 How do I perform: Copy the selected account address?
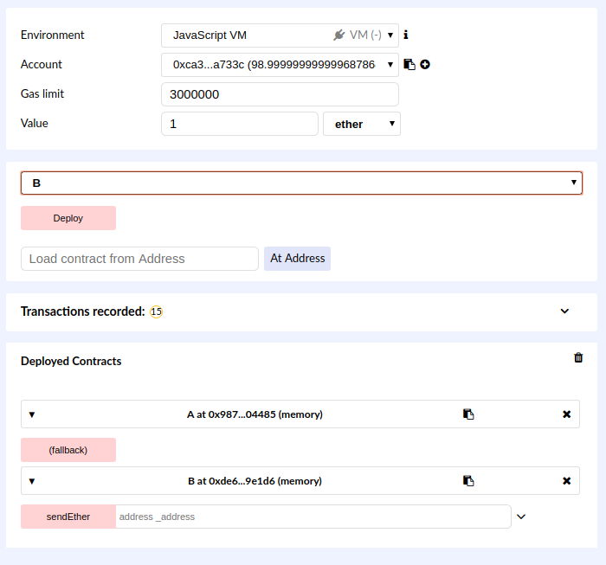(410, 65)
